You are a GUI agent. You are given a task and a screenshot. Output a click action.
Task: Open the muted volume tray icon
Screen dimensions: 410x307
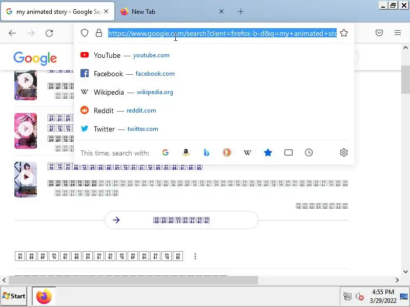click(x=360, y=297)
